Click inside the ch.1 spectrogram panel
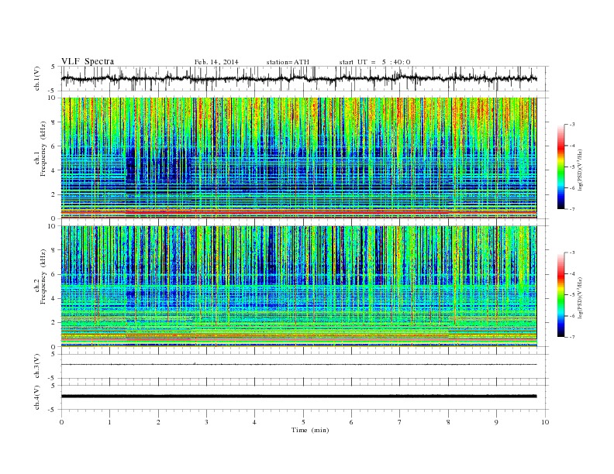614x474 pixels. tap(298, 158)
